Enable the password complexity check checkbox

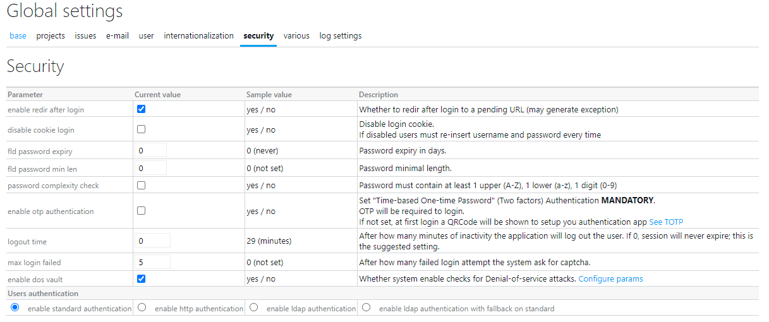141,186
